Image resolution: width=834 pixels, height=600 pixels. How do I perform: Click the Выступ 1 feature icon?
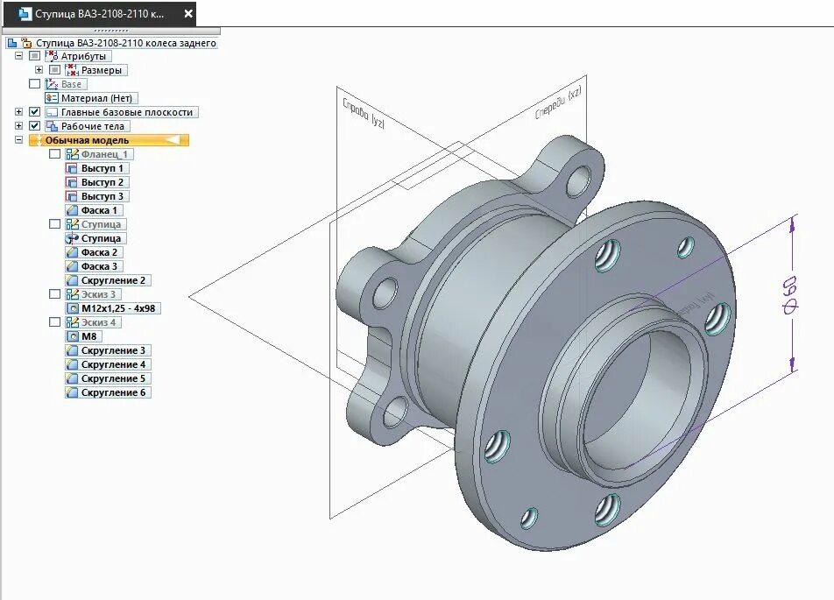point(72,168)
